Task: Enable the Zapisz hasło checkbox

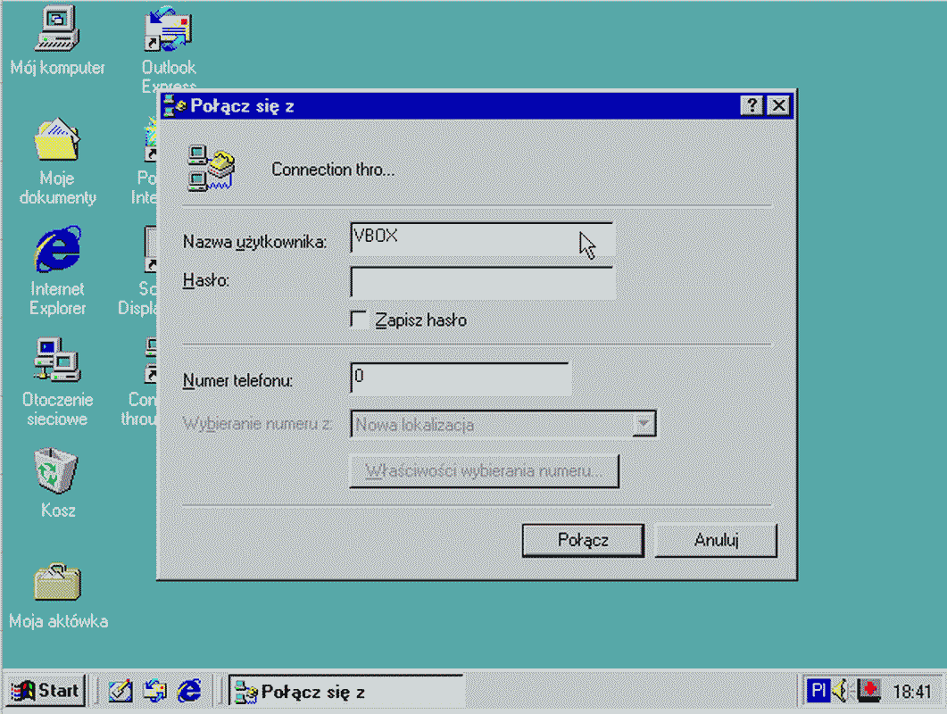Action: 359,319
